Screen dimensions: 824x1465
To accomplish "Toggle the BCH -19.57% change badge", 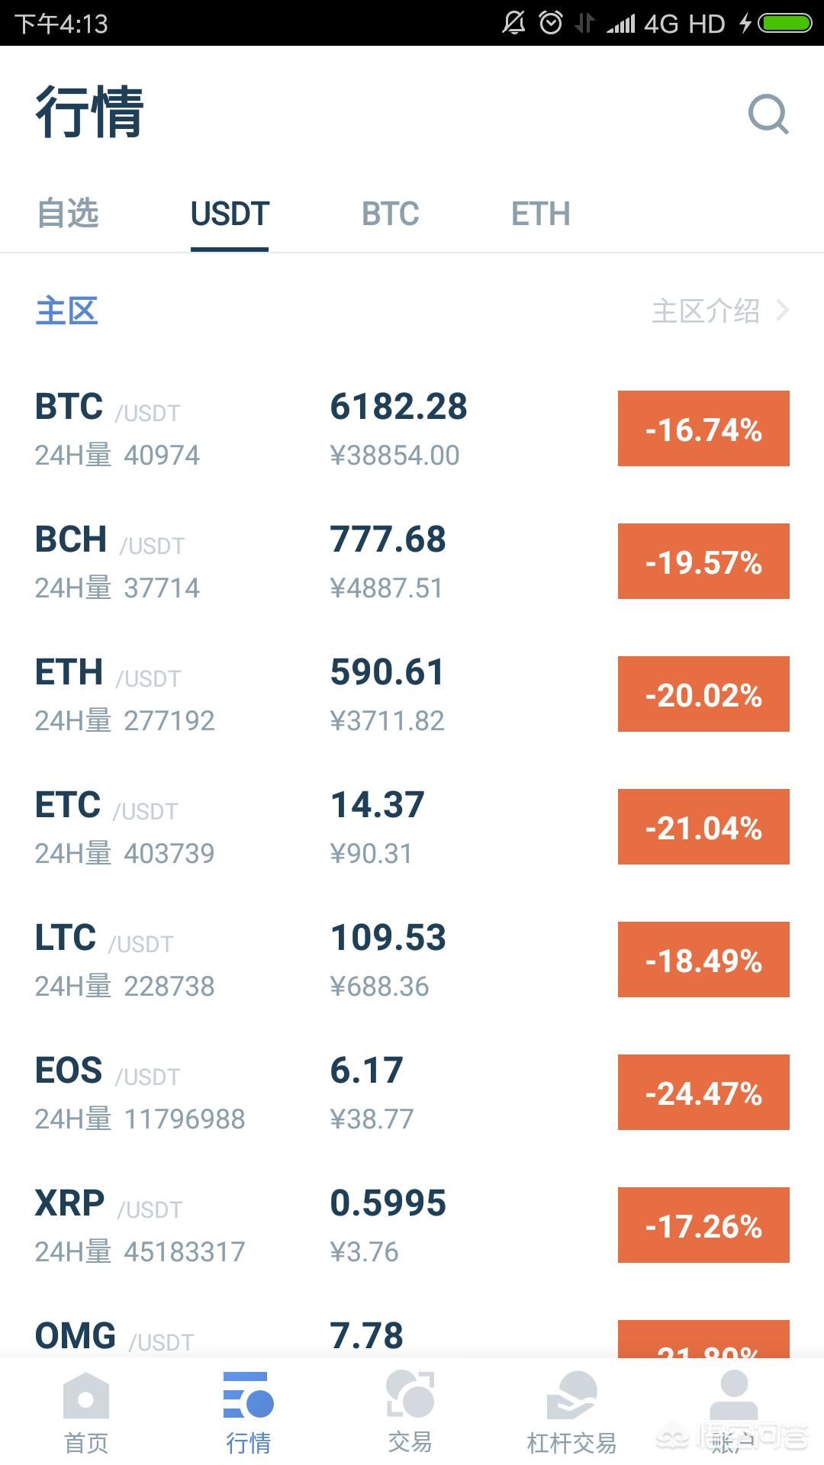I will [x=703, y=562].
